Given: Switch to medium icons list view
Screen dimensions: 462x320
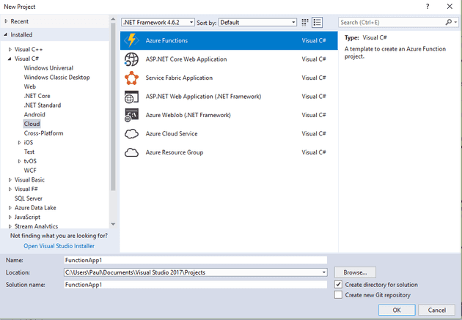Looking at the screenshot, I should 317,23.
